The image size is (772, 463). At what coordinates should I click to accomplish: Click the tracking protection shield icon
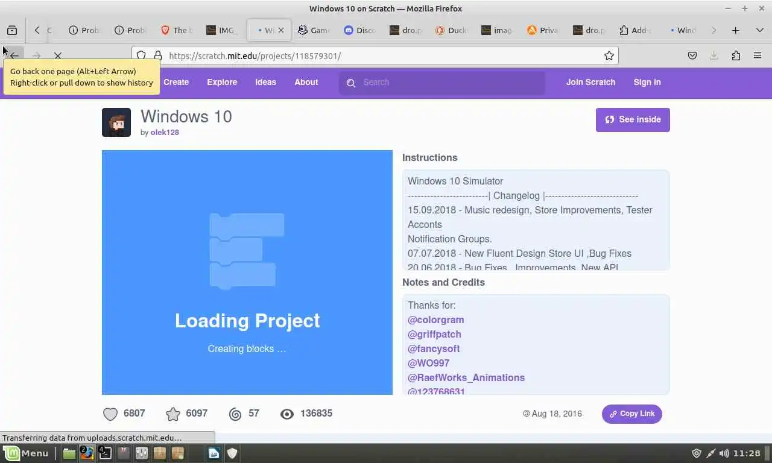(141, 55)
